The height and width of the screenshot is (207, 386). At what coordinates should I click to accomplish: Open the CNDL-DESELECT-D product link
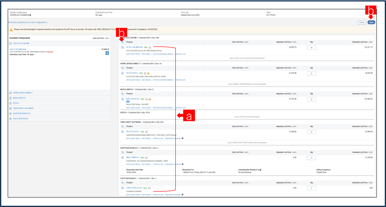[x=134, y=188]
